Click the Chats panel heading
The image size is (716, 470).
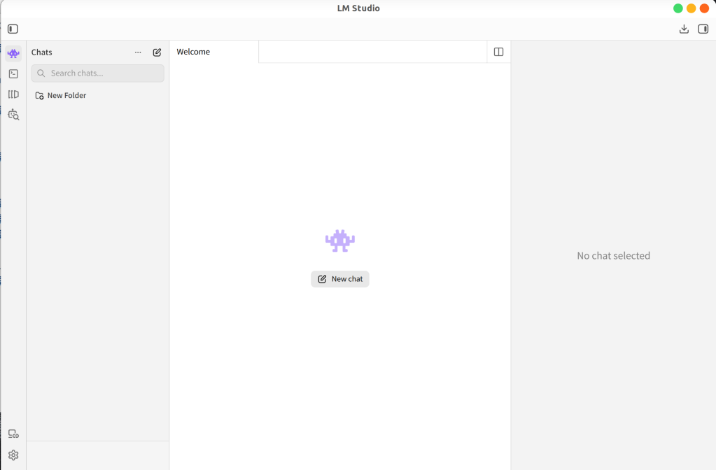(41, 52)
